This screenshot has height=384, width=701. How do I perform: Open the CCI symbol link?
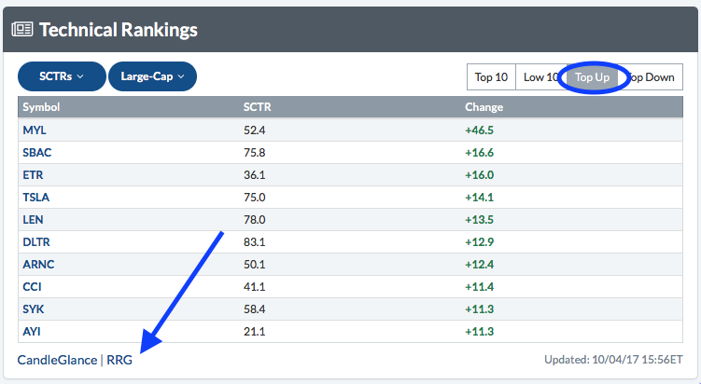(33, 287)
